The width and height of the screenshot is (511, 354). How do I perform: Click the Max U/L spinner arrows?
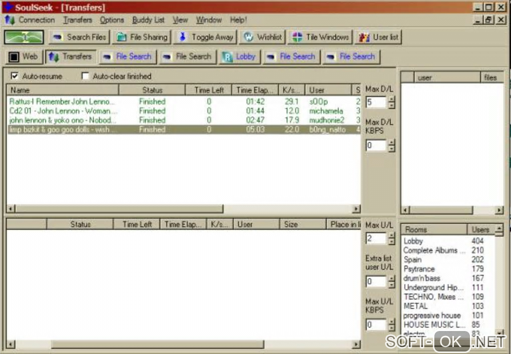[392, 238]
